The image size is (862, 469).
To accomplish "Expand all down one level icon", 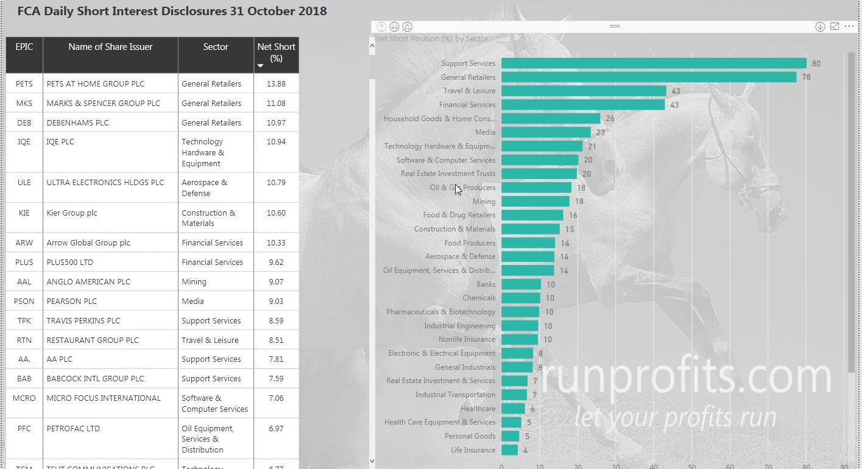I will point(408,27).
